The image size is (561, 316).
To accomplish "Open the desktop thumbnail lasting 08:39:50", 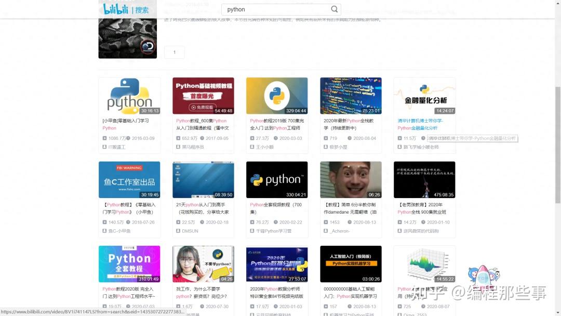I will click(x=203, y=180).
